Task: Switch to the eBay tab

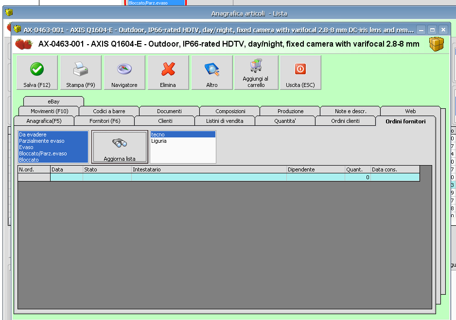Action: tap(53, 101)
